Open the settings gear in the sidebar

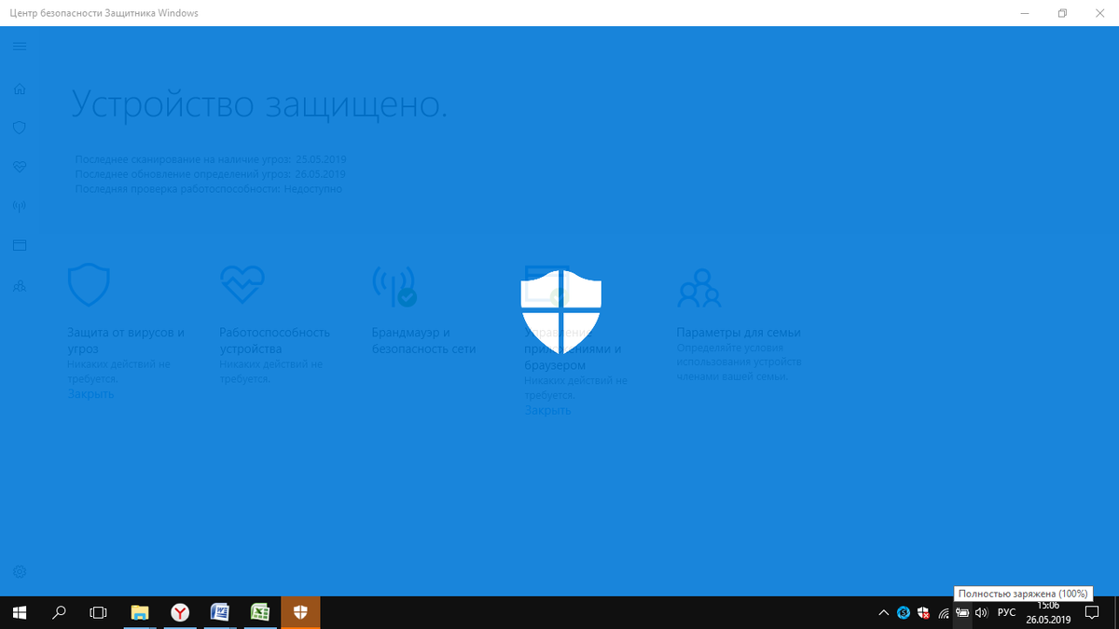[20, 571]
